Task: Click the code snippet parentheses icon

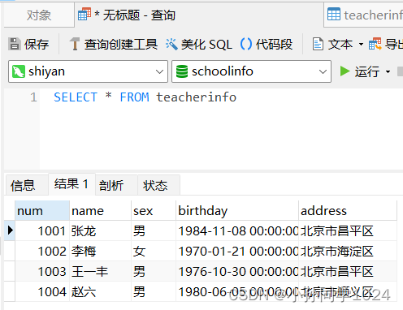Action: tap(246, 44)
